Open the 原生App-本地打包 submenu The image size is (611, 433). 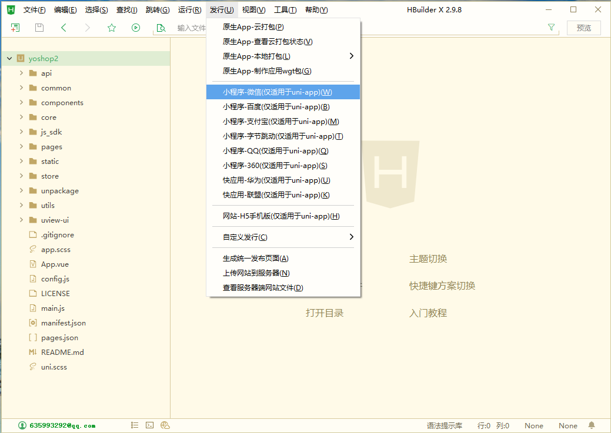click(x=283, y=56)
